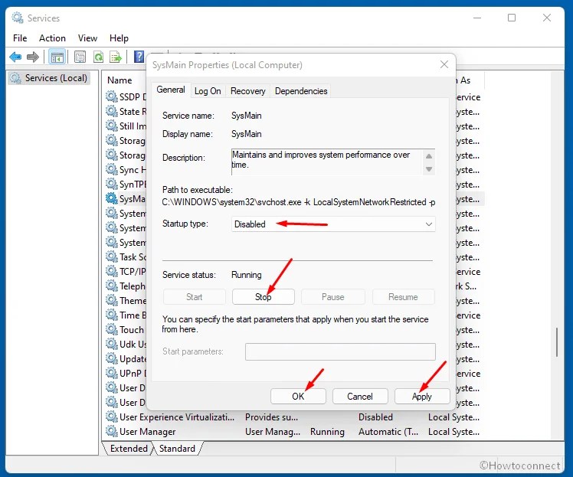Select the User Manager gear icon
The image size is (573, 477).
click(111, 431)
